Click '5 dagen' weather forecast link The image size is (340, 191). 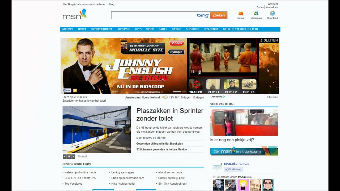pyautogui.click(x=186, y=98)
